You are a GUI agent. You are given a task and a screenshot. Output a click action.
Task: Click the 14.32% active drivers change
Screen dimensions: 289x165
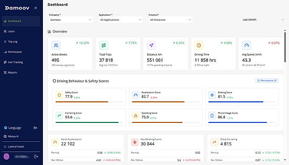(82, 43)
